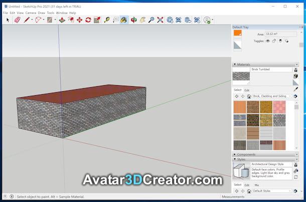
Task: Activate the Pan hand tool
Action: pos(142,20)
